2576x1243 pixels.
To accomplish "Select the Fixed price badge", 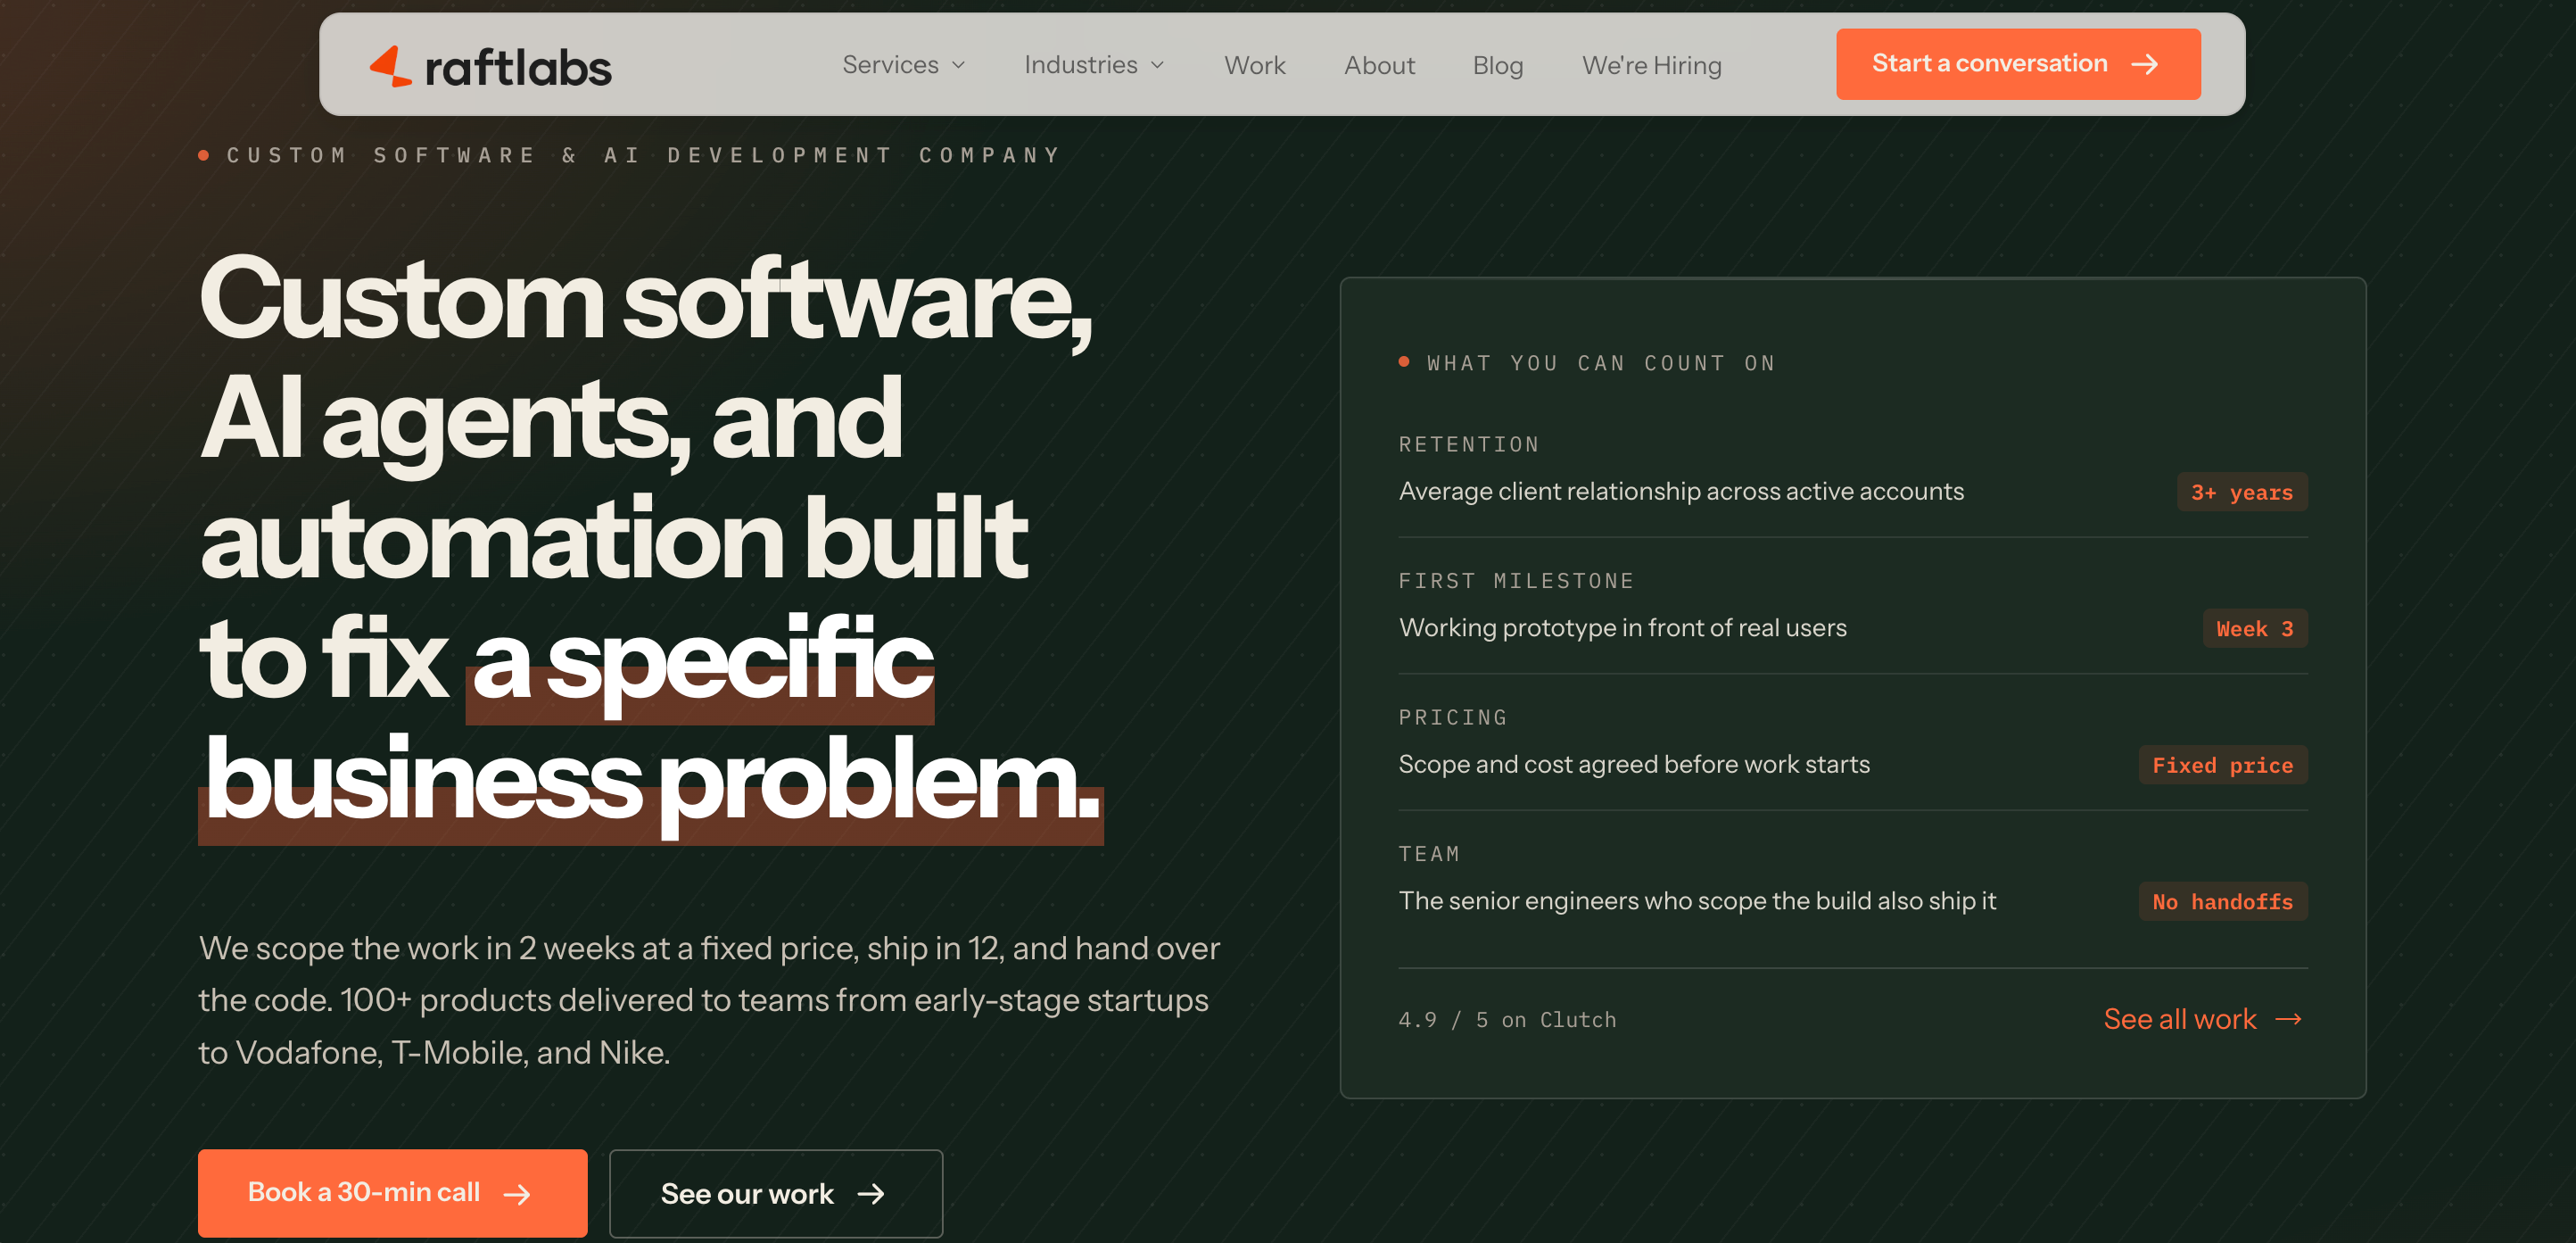I will (2222, 765).
